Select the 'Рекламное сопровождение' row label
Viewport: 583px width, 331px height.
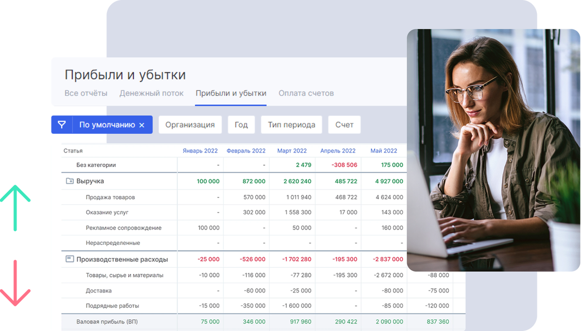(x=123, y=227)
